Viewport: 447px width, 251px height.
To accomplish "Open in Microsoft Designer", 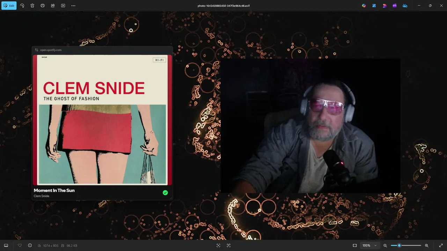I will tap(384, 6).
